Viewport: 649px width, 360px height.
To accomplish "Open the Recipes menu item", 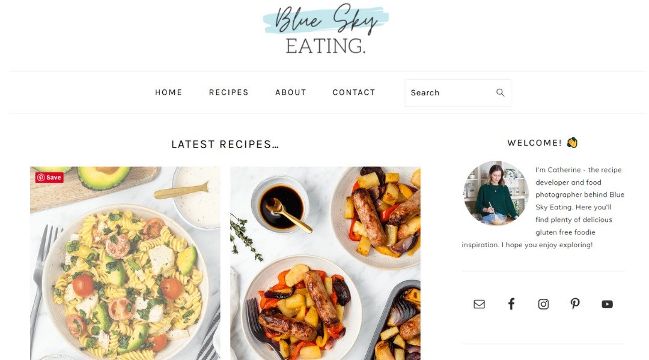I will coord(228,92).
